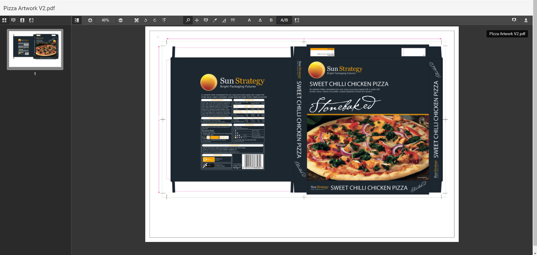Zoom in with the plus button
This screenshot has width=537, height=255.
pyautogui.click(x=90, y=20)
